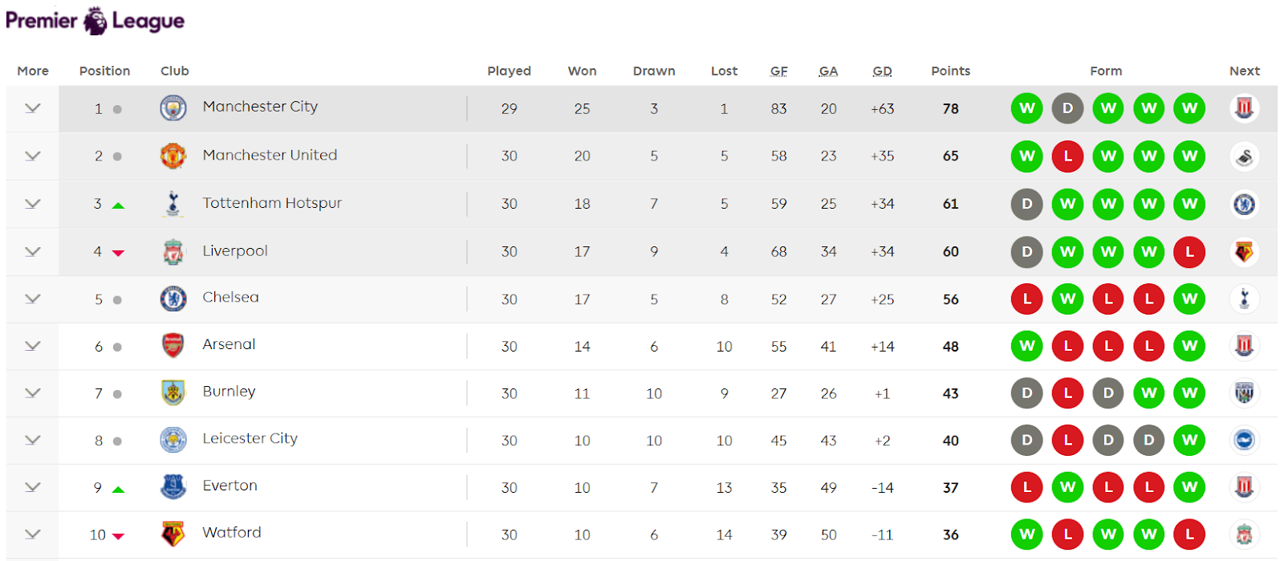Click the Tottenham Hotspur crest in Club column

173,204
